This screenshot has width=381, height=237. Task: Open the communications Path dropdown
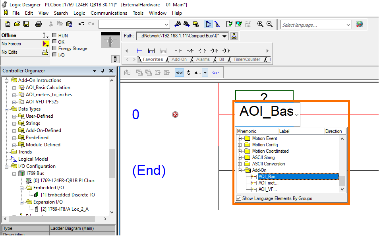(x=225, y=35)
